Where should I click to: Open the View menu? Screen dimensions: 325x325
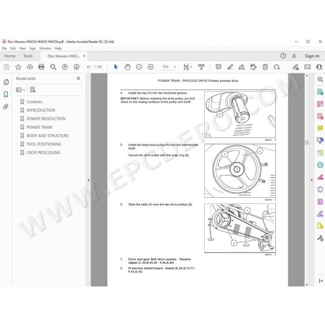(x=23, y=48)
